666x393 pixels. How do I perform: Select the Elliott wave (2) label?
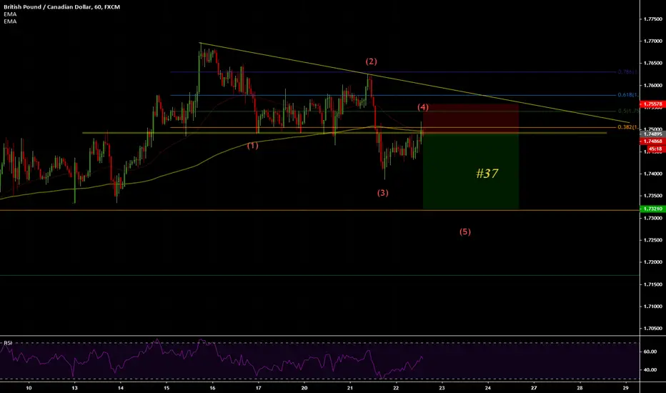(371, 61)
